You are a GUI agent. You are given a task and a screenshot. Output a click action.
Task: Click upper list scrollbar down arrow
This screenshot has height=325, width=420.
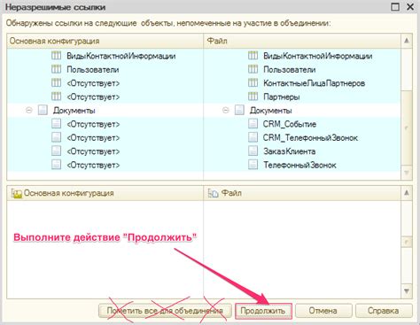click(407, 173)
